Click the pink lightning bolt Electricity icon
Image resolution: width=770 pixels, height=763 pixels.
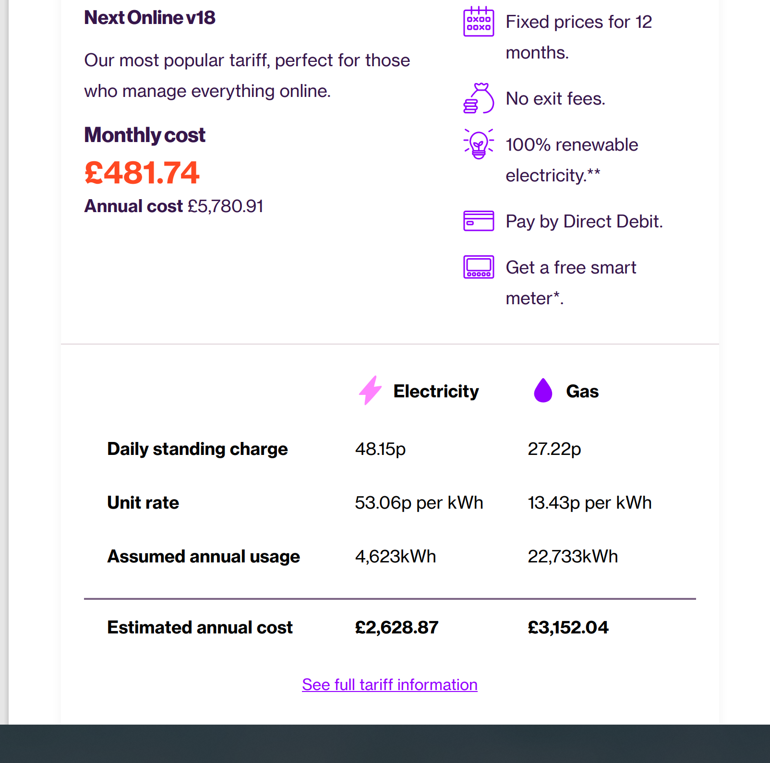[x=370, y=391]
